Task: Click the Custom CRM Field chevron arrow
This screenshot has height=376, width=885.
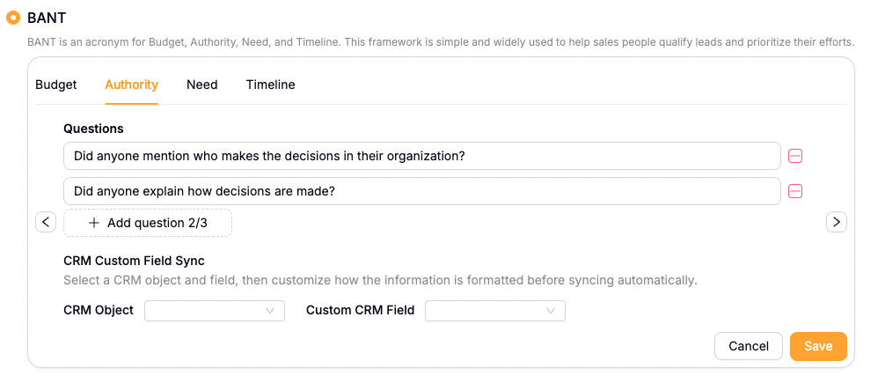Action: point(551,311)
